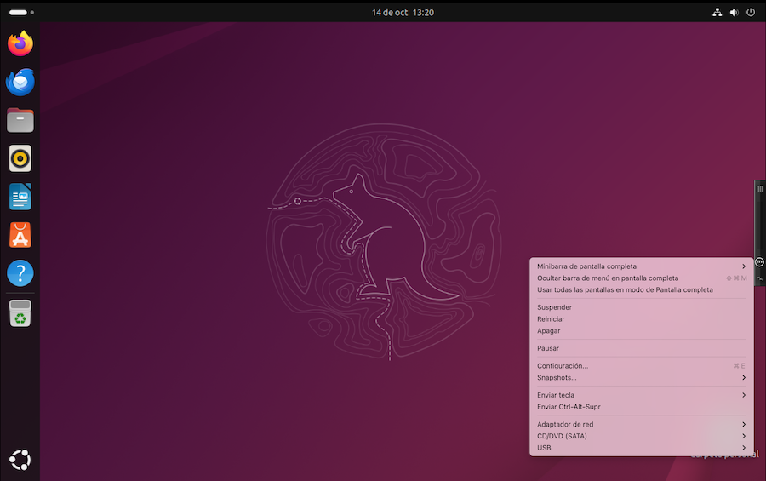
Task: Click the volume icon in top bar
Action: point(734,13)
